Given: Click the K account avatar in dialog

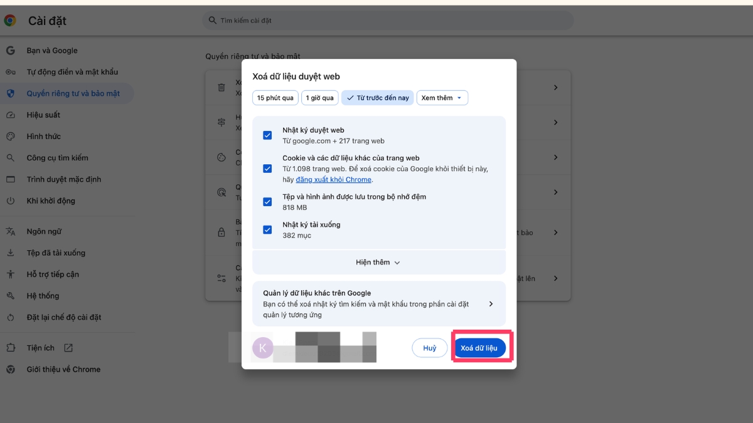Looking at the screenshot, I should (263, 348).
